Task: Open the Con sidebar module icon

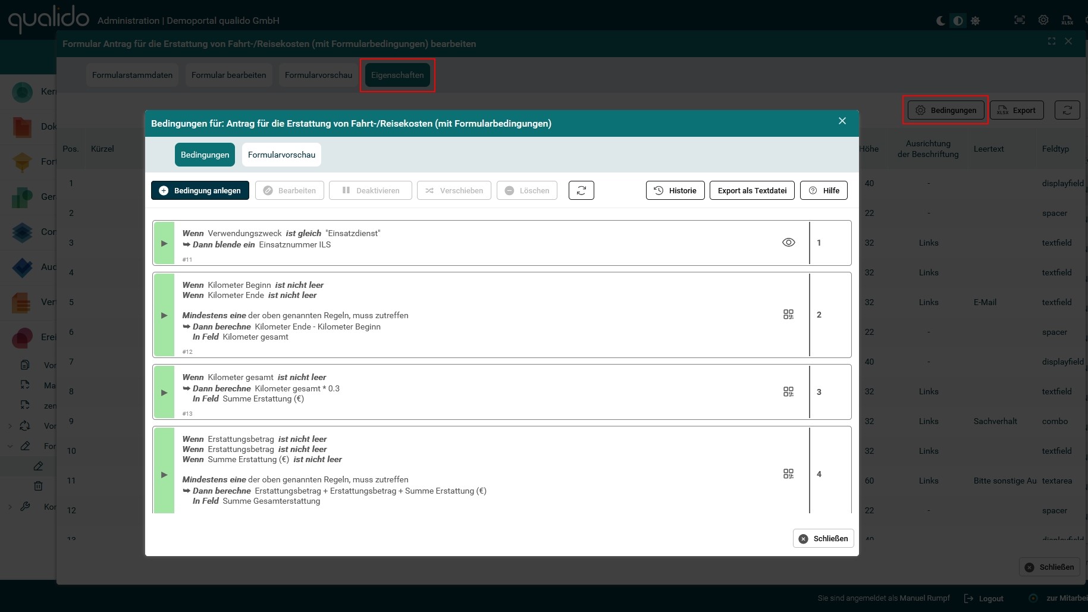Action: point(23,232)
